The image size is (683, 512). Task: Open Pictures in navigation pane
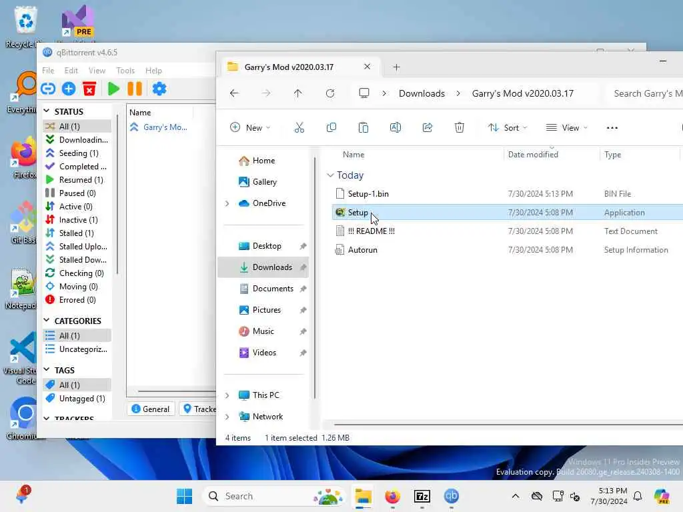[266, 310]
